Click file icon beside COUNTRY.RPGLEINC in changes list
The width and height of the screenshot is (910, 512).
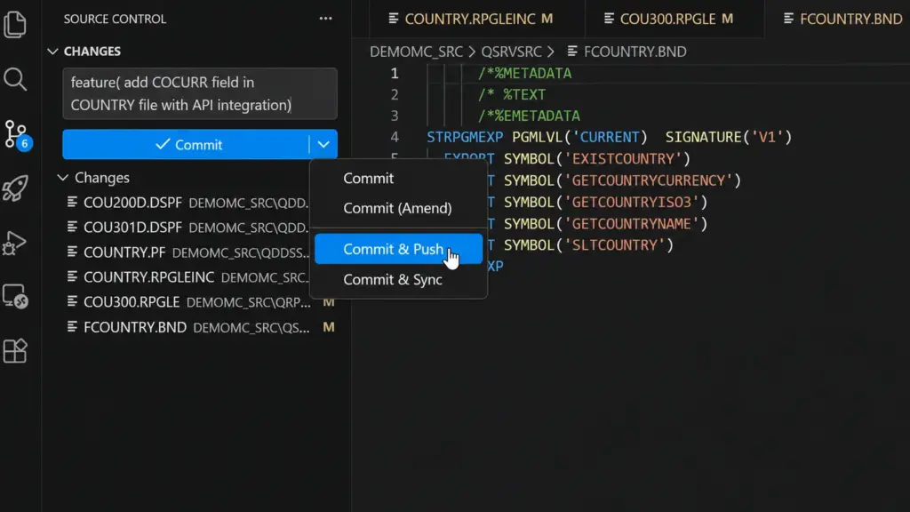(72, 277)
